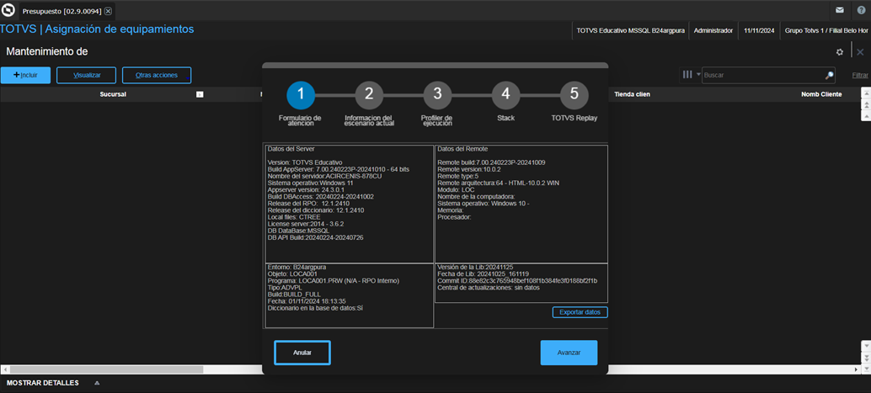
Task: Click the column layout icon beside Buscar
Action: point(687,74)
